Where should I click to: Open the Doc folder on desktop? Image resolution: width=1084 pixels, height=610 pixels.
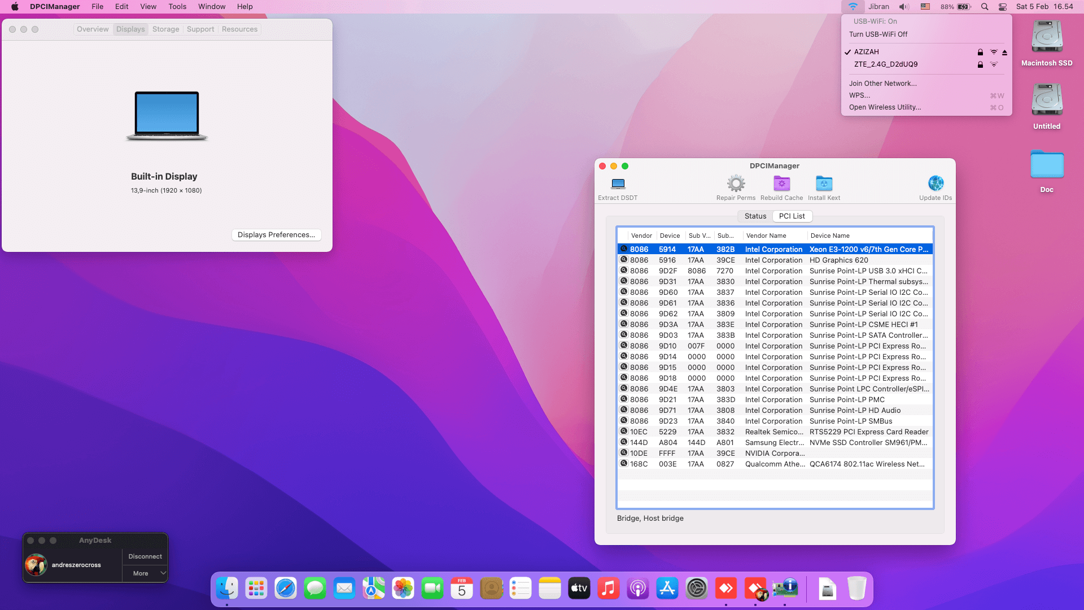click(x=1047, y=165)
